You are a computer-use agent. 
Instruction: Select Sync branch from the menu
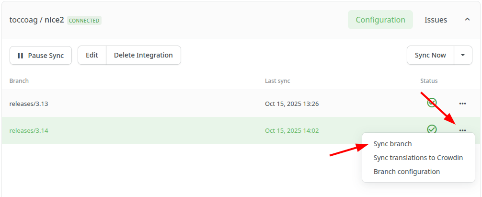point(392,144)
